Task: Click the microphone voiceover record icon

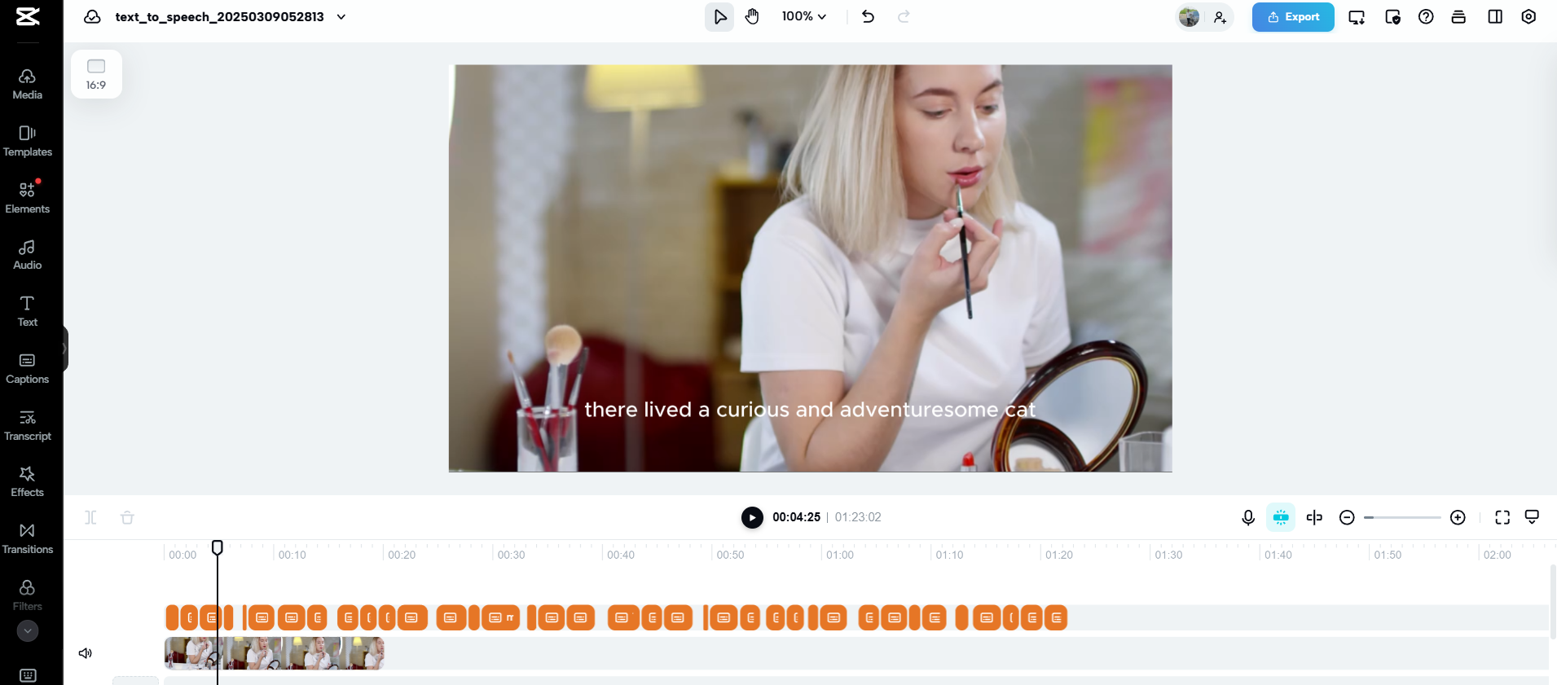Action: click(x=1248, y=517)
